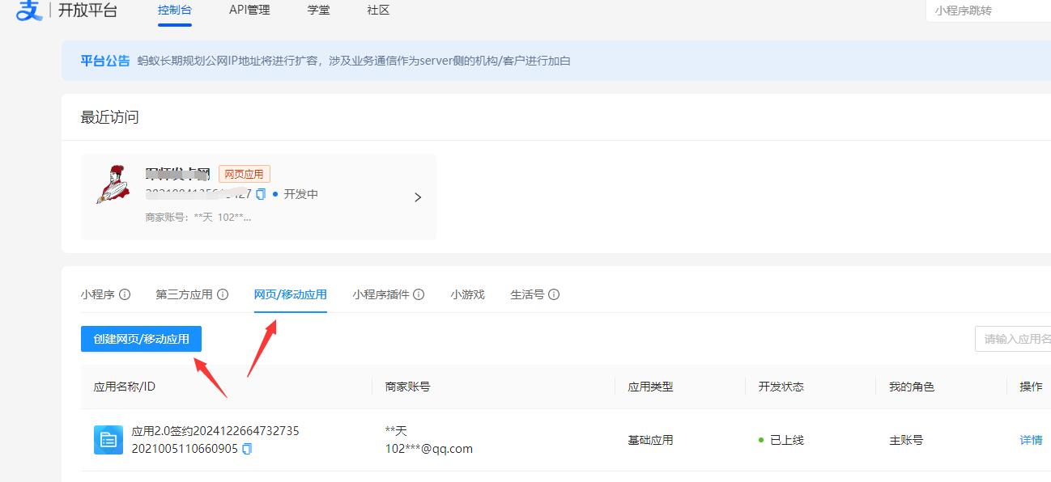The image size is (1051, 482).
Task: Click the 应用名称/ID column header
Action: coord(125,387)
